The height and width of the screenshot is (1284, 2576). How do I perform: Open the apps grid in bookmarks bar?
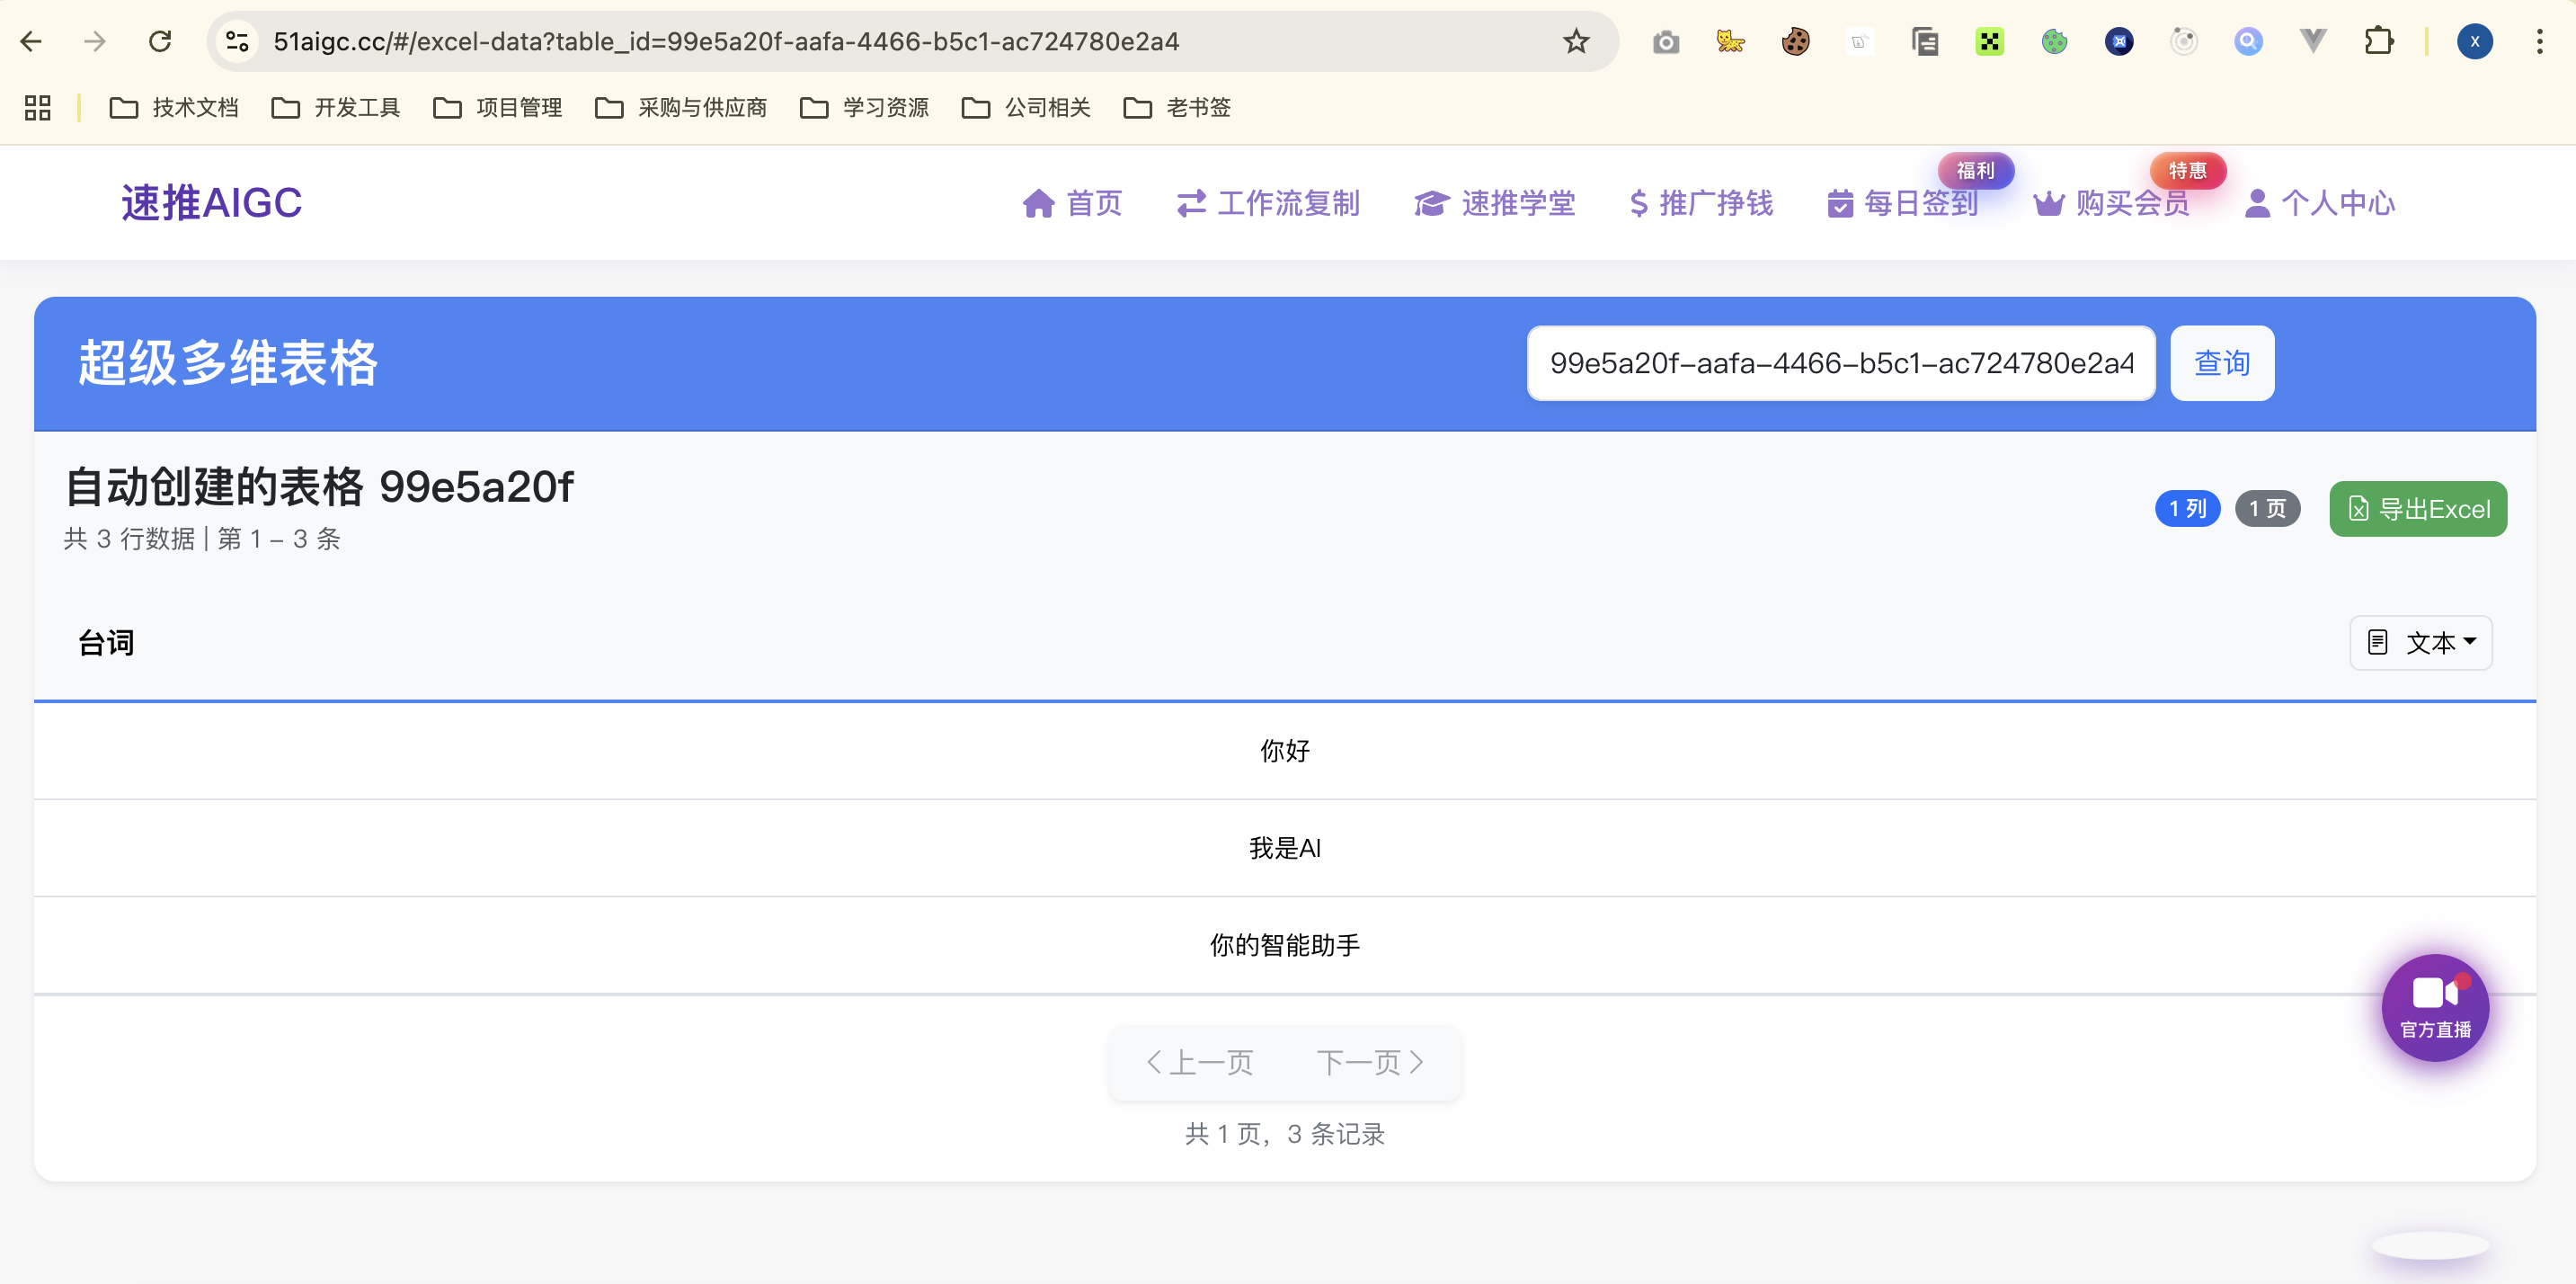click(x=38, y=107)
